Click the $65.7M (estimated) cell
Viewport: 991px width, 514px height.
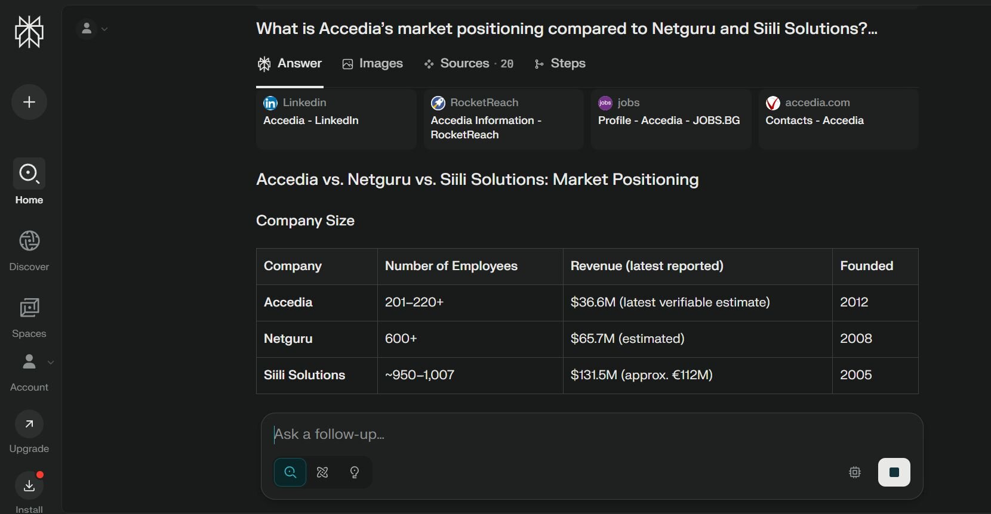point(698,339)
